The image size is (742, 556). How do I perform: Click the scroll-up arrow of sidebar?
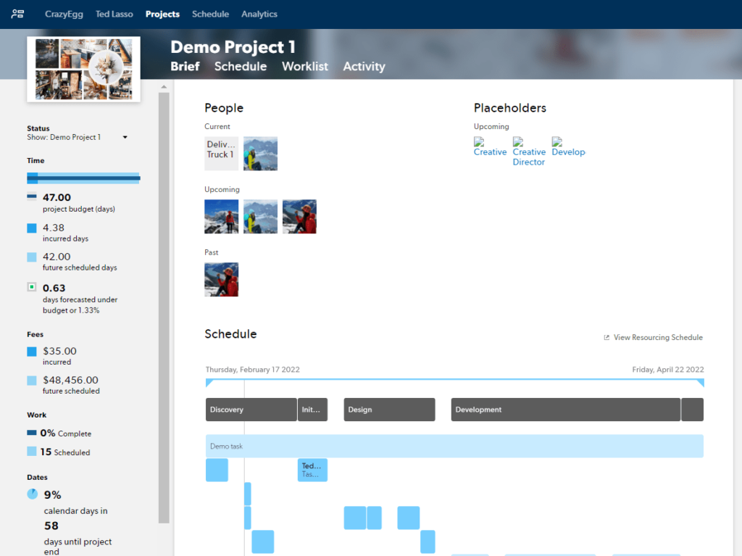coord(164,87)
